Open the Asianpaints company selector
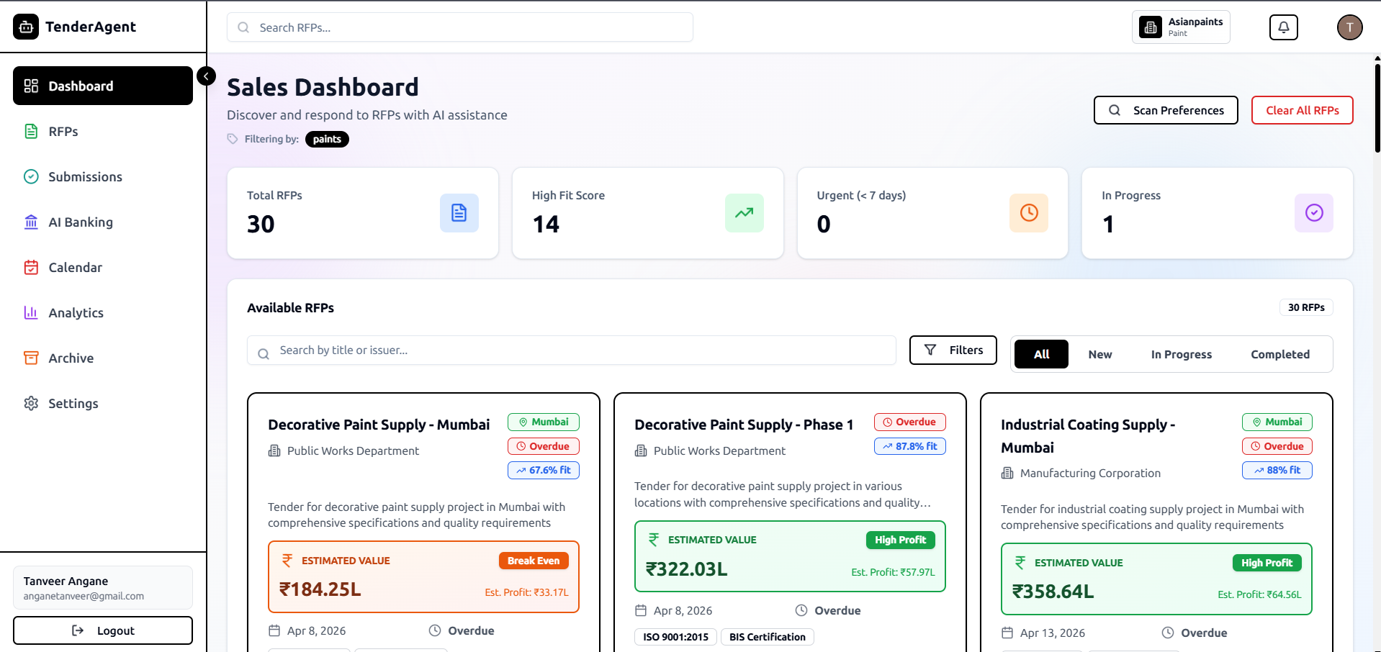1381x652 pixels. click(1181, 27)
